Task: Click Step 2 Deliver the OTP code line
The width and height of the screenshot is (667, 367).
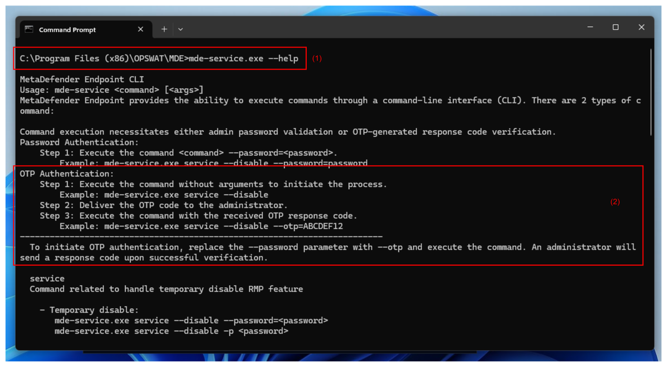Action: click(x=164, y=205)
